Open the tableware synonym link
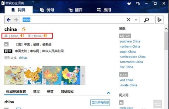 (x=126, y=108)
